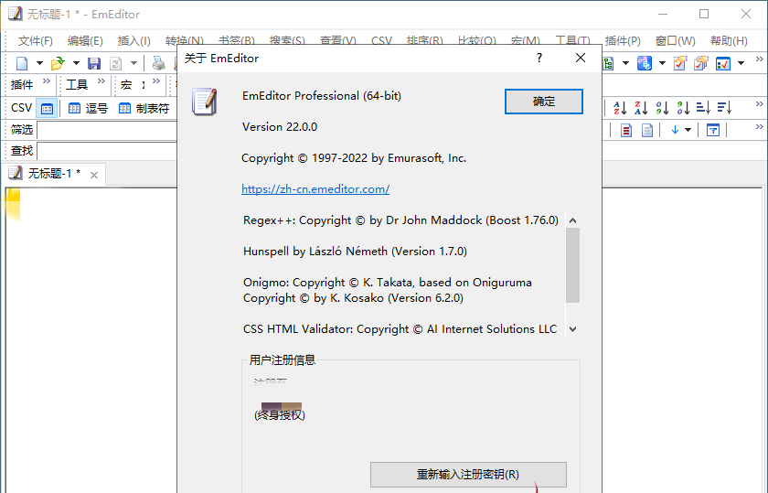768x493 pixels.
Task: Close the 关于 EmEditor dialog
Action: [x=581, y=58]
